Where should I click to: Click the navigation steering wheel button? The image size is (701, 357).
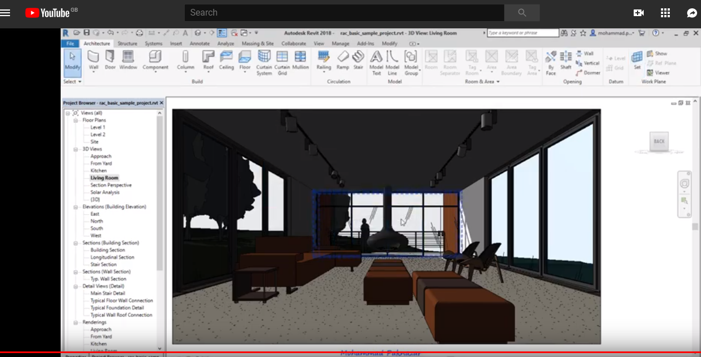click(x=685, y=184)
